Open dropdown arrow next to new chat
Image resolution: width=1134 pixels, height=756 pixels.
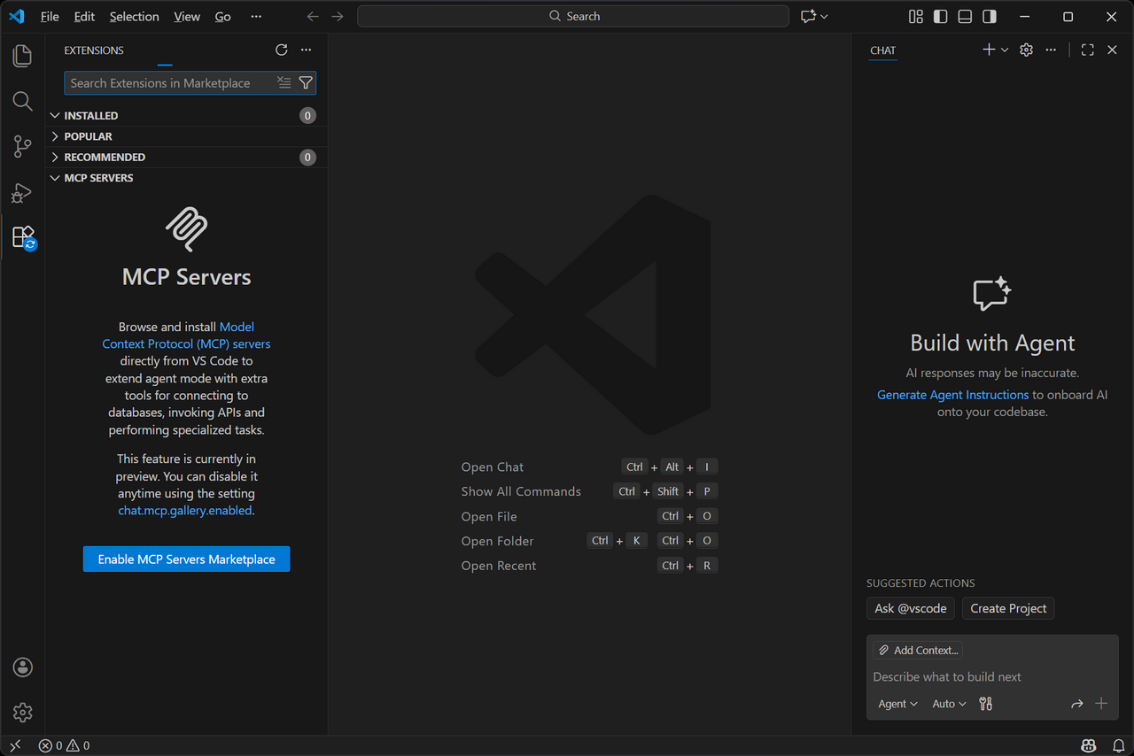pyautogui.click(x=1005, y=50)
